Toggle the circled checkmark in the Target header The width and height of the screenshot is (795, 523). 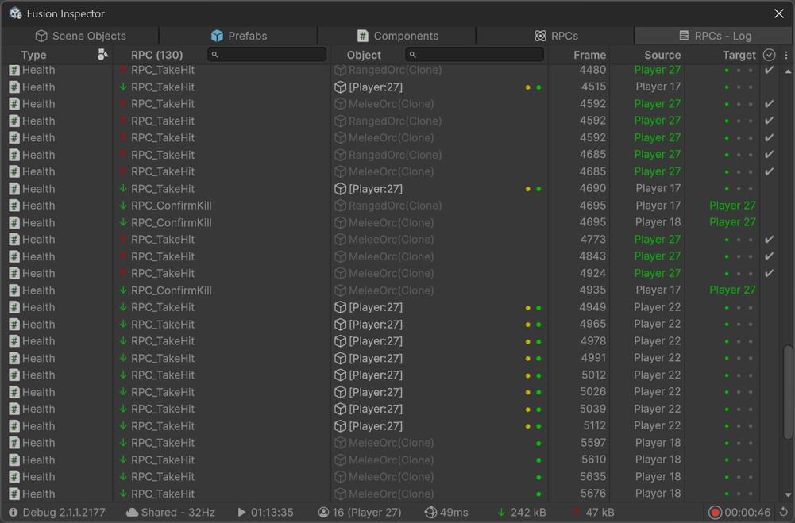point(769,55)
